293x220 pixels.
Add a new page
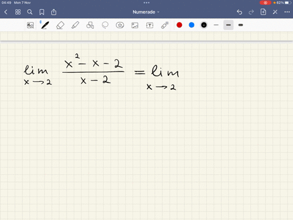pos(263,12)
